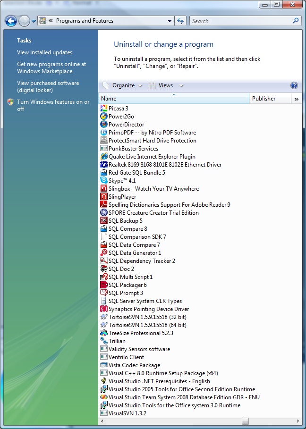The image size is (306, 429).
Task: Click the Windows features shield icon
Action: point(10,102)
